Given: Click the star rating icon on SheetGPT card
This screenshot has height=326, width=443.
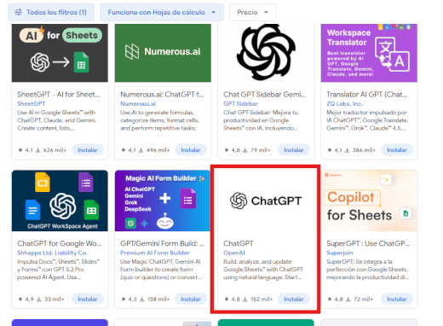Looking at the screenshot, I should [x=20, y=150].
